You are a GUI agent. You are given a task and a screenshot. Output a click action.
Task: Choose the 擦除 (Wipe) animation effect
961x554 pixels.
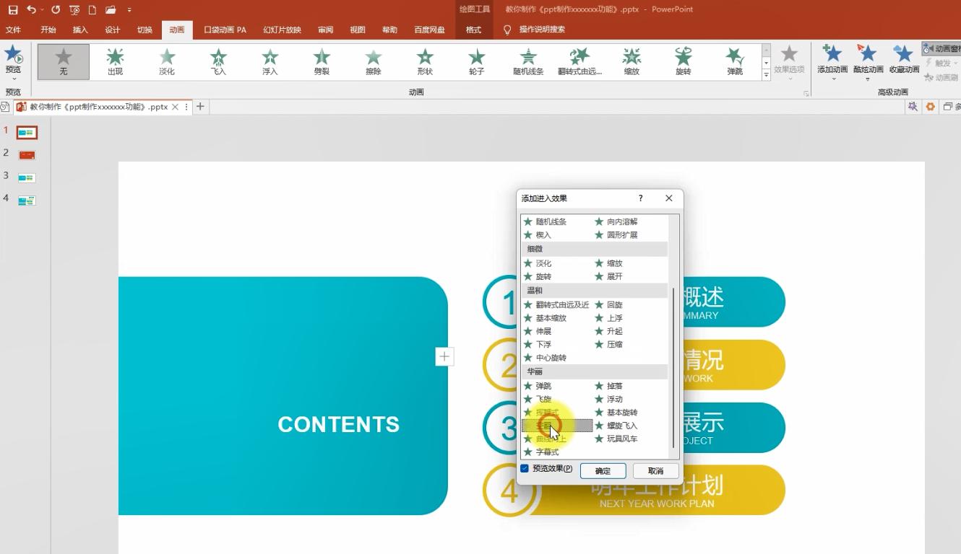tap(373, 61)
